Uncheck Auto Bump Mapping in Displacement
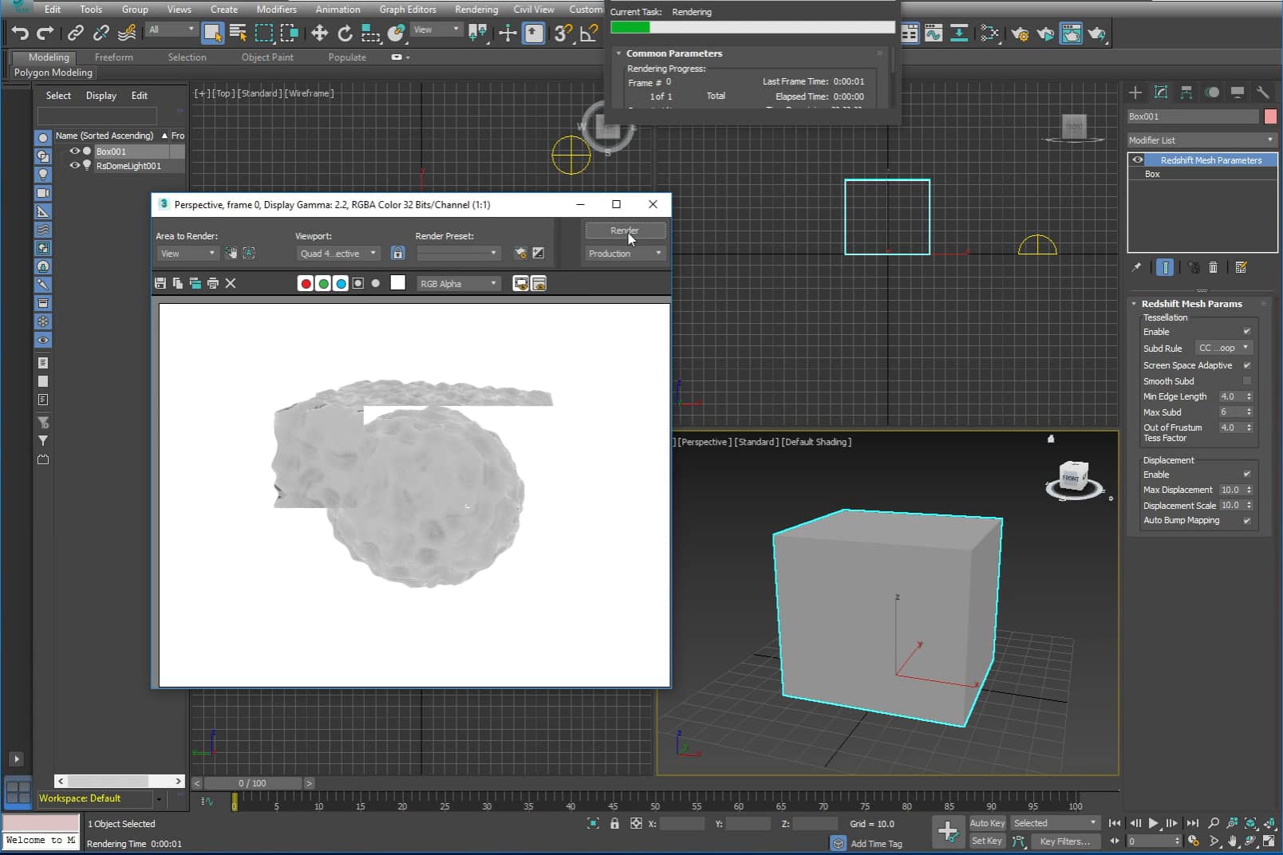1283x855 pixels. coord(1245,520)
